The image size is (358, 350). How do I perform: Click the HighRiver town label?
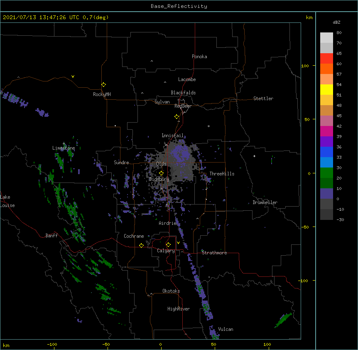(x=179, y=309)
